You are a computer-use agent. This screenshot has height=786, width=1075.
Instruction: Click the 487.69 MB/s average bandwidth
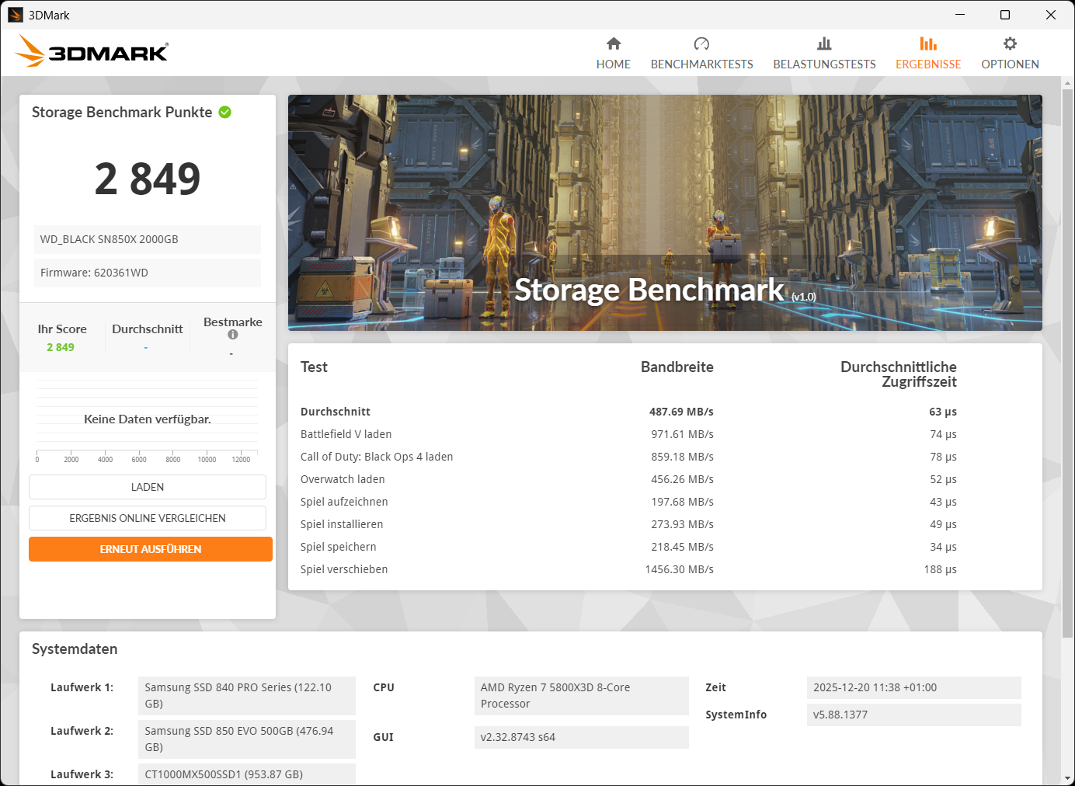tap(681, 412)
